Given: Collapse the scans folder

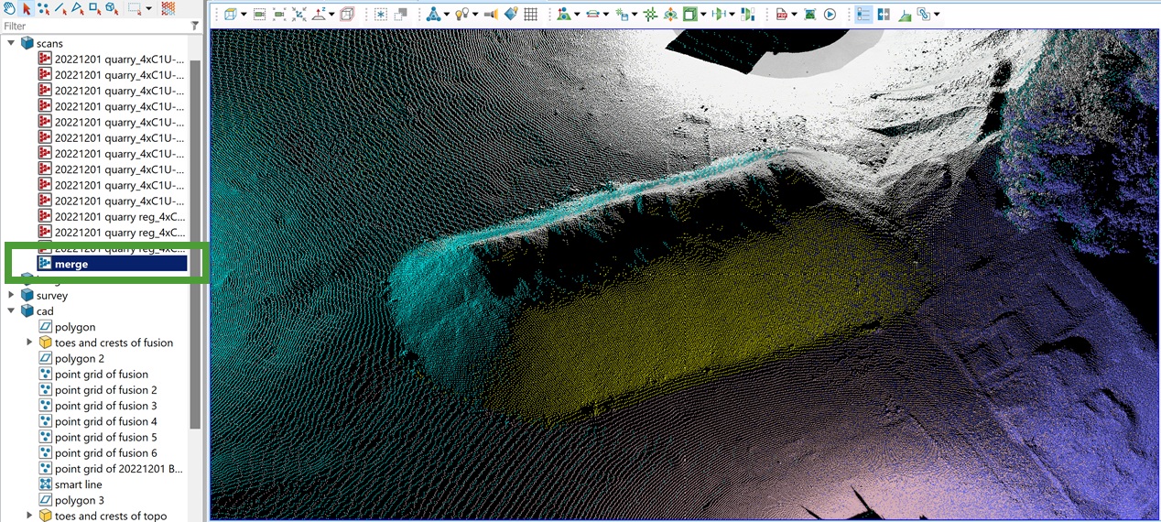Looking at the screenshot, I should pyautogui.click(x=11, y=43).
